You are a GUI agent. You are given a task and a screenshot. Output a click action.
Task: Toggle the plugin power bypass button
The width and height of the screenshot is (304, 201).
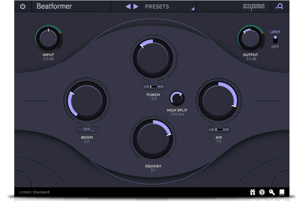pyautogui.click(x=23, y=6)
